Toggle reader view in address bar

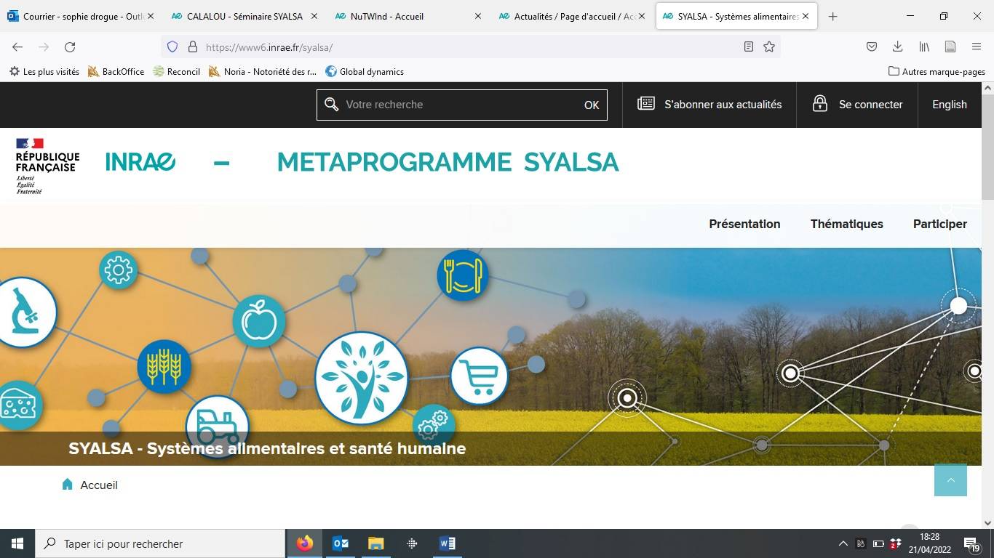click(x=749, y=46)
